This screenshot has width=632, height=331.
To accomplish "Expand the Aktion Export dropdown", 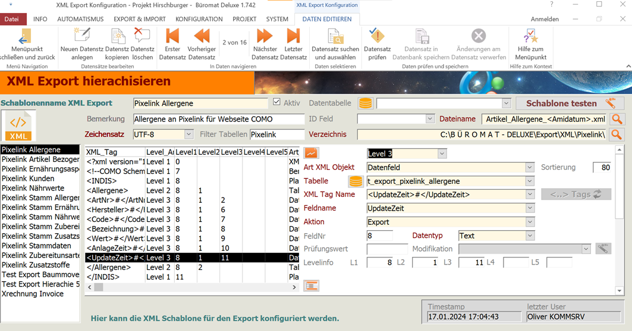I will coord(529,222).
